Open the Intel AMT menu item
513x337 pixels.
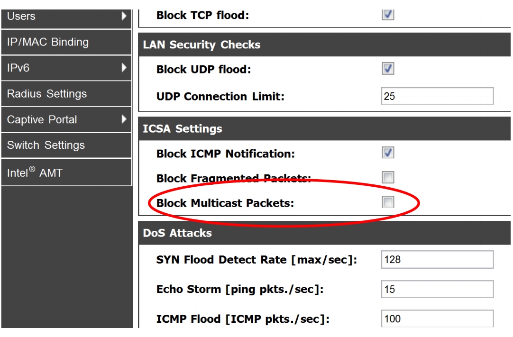point(35,173)
